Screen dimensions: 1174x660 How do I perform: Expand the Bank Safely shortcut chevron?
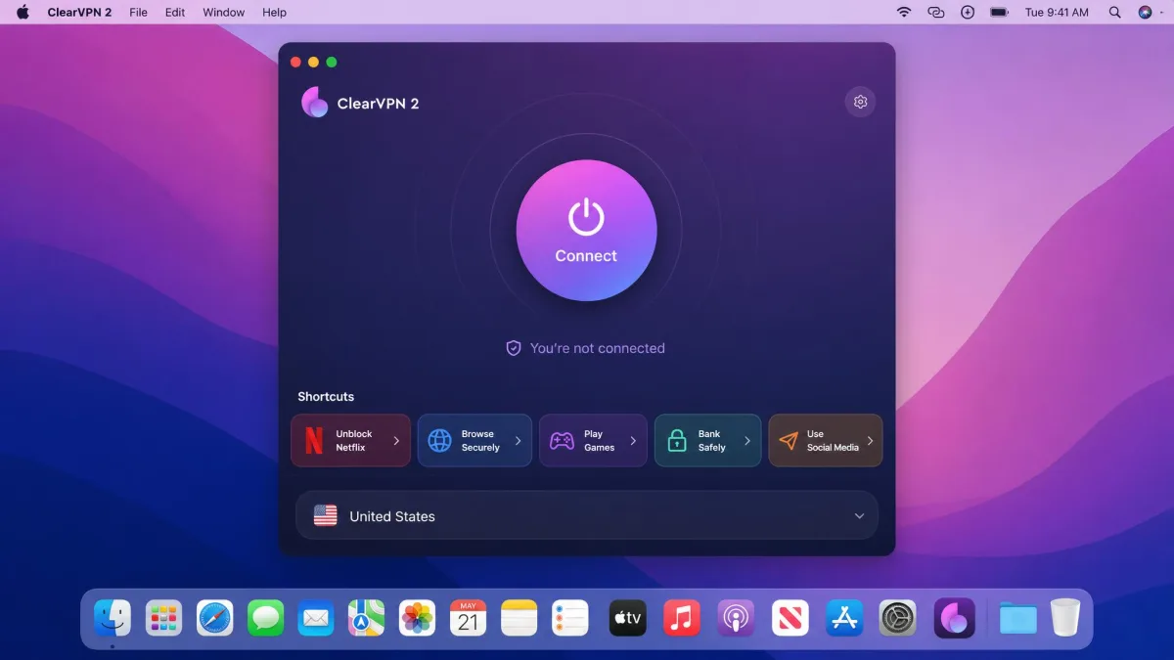[x=747, y=441]
